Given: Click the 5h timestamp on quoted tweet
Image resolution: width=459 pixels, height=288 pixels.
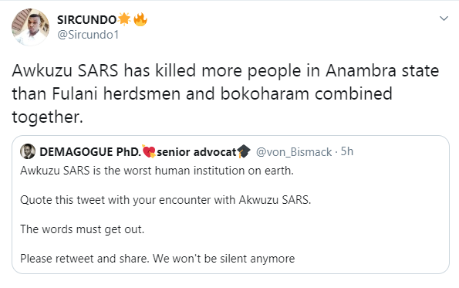Looking at the screenshot, I should [x=347, y=151].
